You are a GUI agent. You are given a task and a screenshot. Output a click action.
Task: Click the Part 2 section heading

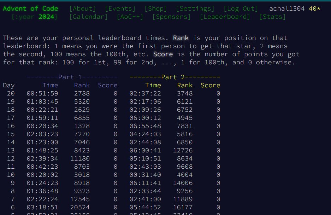click(x=175, y=77)
